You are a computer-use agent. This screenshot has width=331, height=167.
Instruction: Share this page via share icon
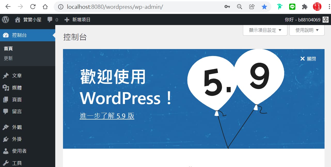[252, 7]
